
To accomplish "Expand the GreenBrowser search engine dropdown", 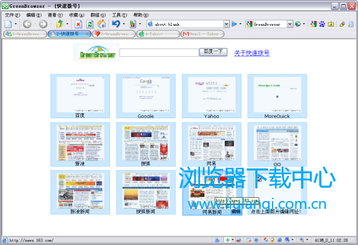I will pyautogui.click(x=289, y=24).
